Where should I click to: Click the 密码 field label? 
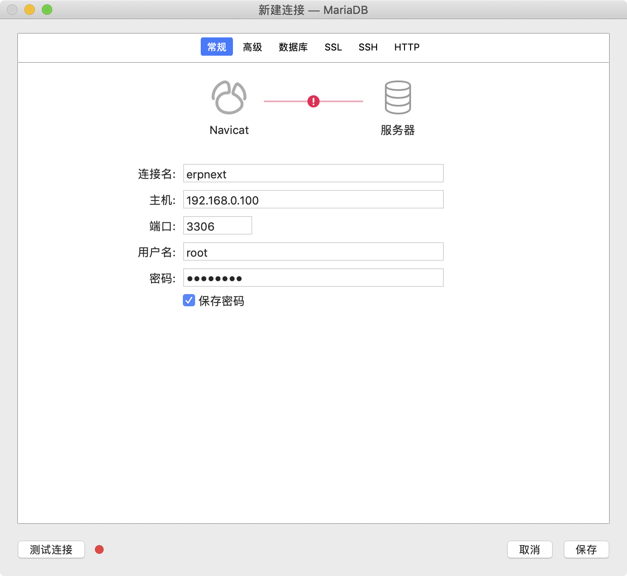pyautogui.click(x=162, y=278)
